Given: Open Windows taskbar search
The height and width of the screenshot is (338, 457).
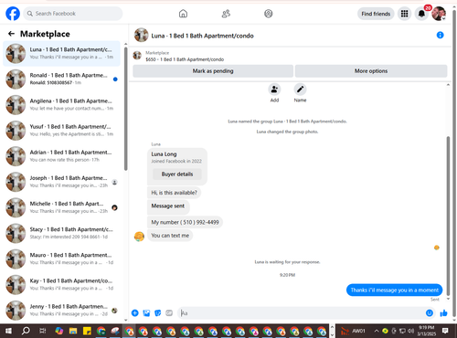Looking at the screenshot, I should pyautogui.click(x=26, y=331).
